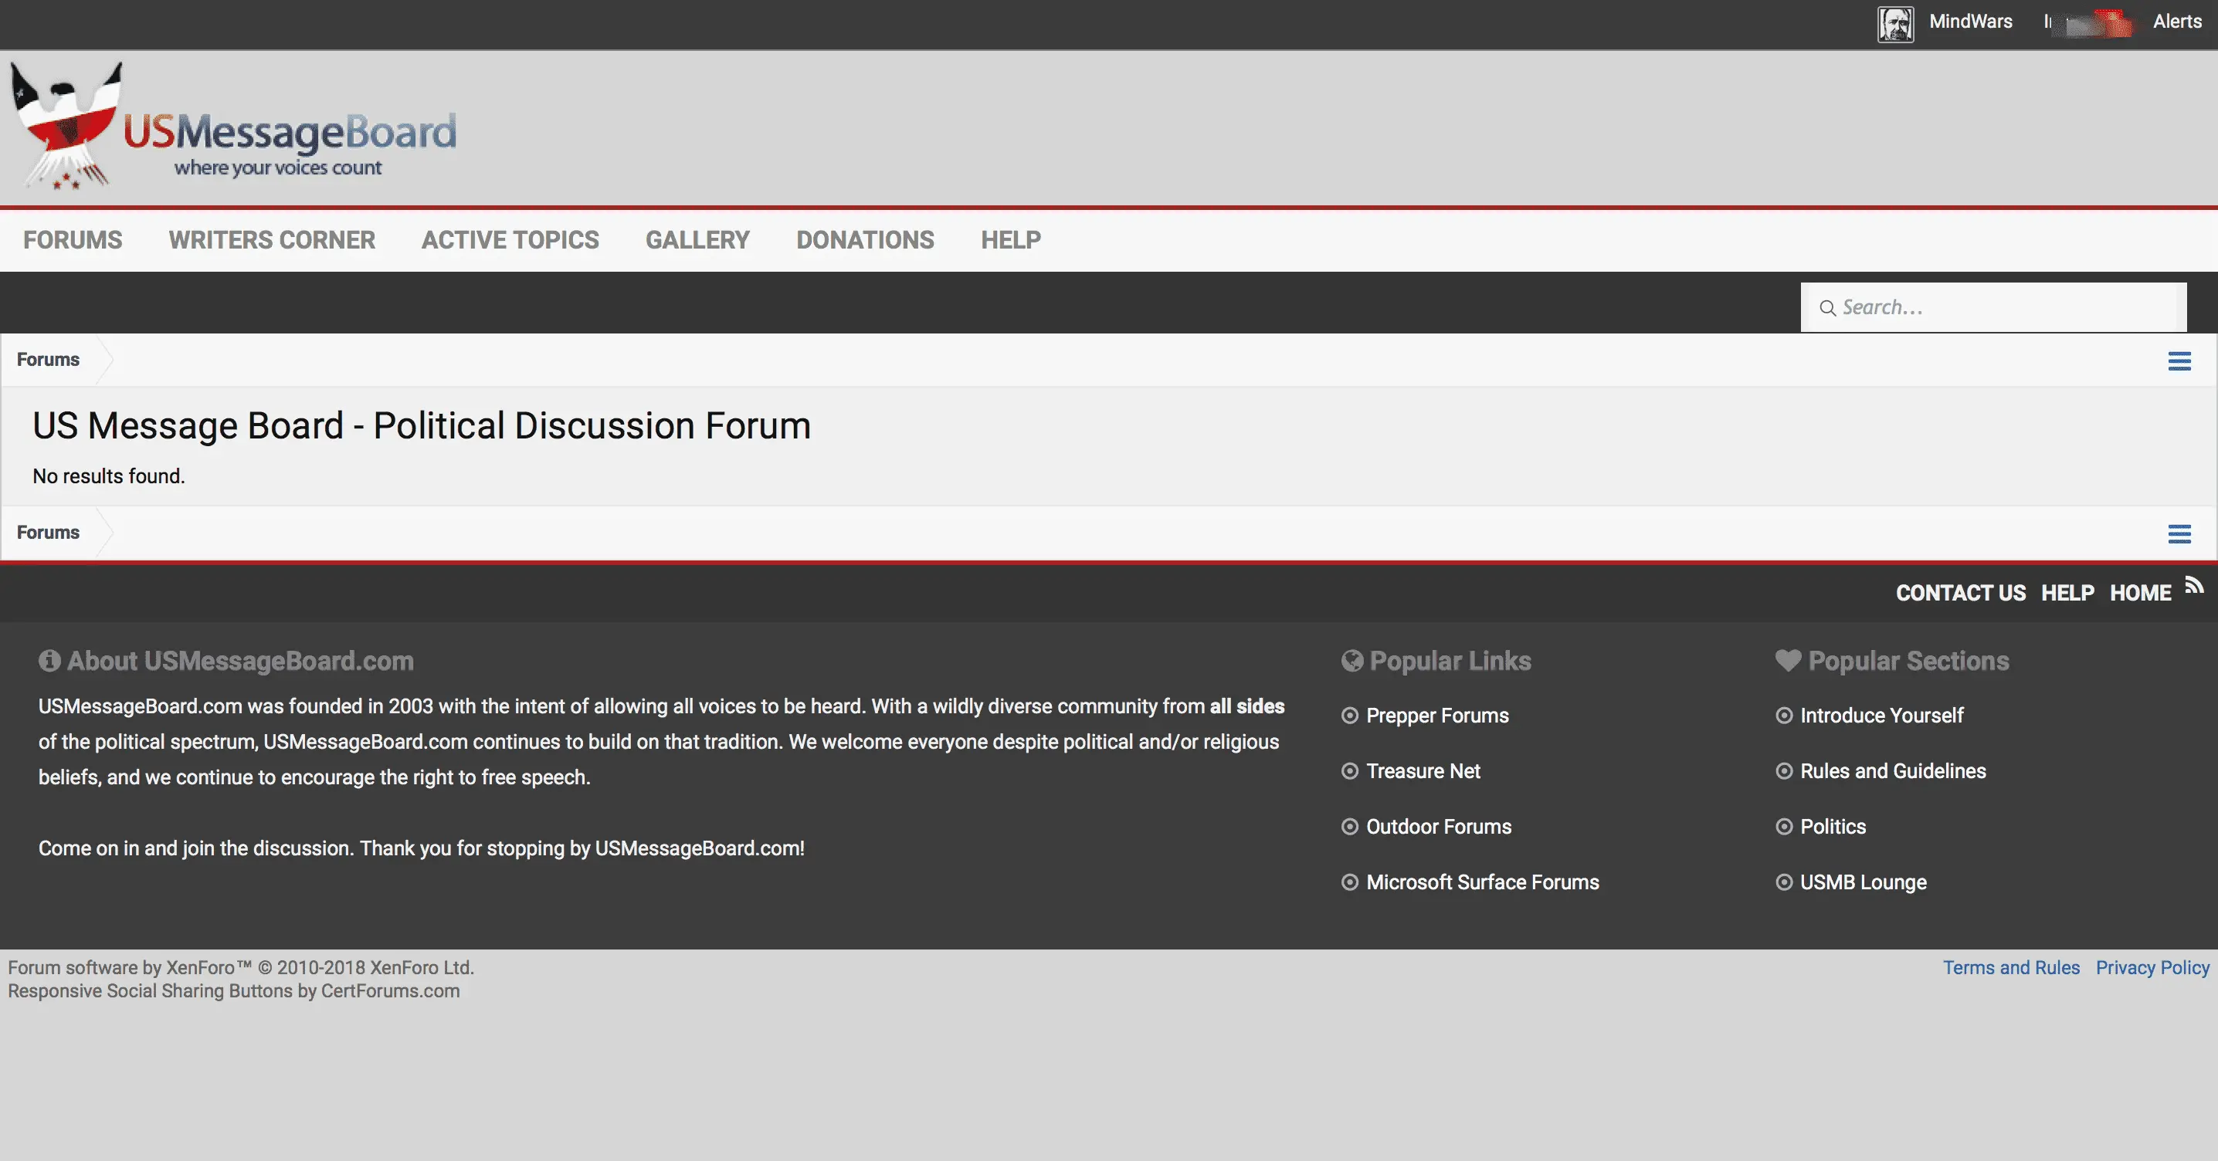Open HELP in the main navigation bar
2218x1161 pixels.
click(x=1011, y=240)
